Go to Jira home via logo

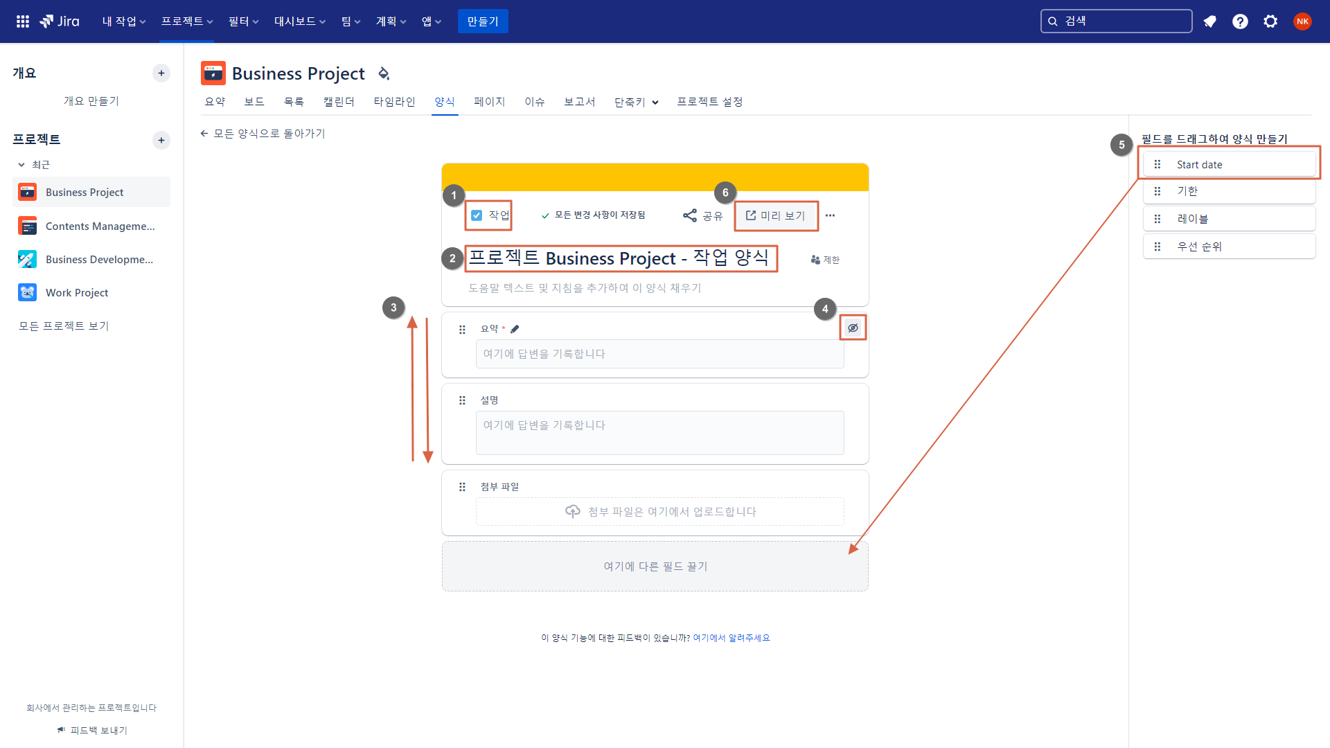60,21
